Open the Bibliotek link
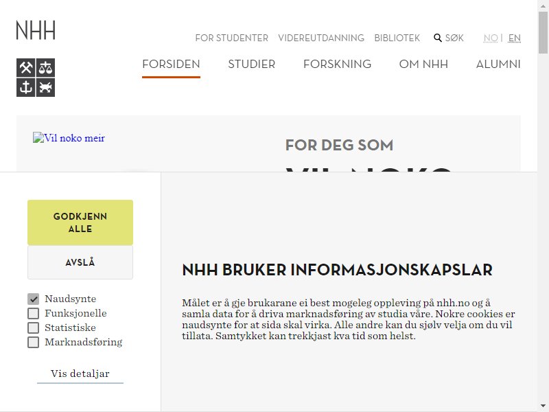 coord(397,38)
